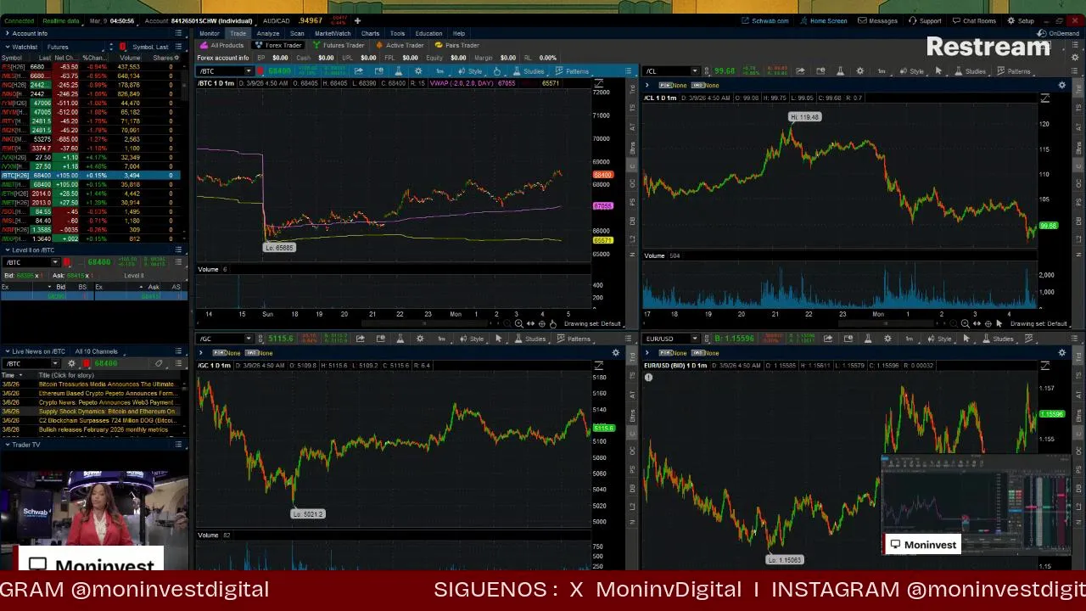Open EUR/USD chart Studies menu
This screenshot has width=1086, height=611.
(999, 339)
